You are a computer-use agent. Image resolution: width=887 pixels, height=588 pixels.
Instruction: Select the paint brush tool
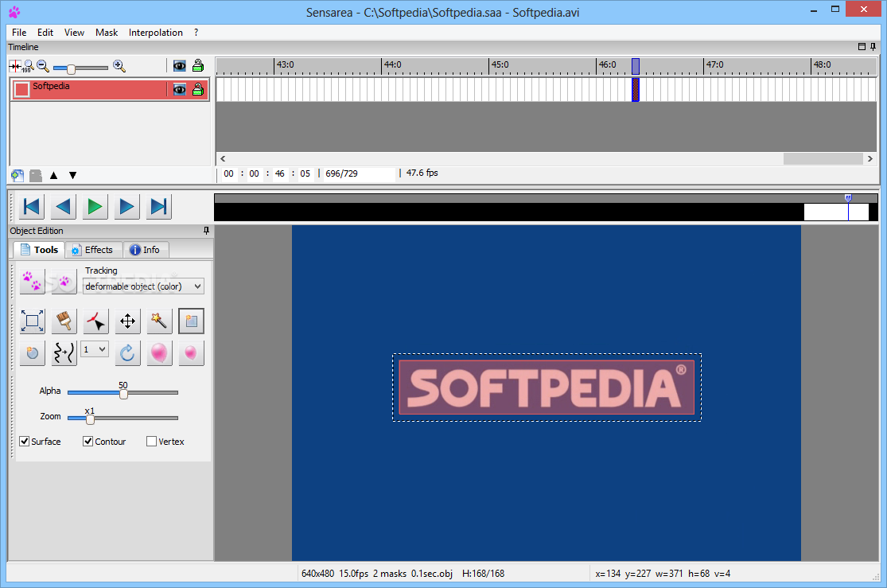tap(64, 321)
